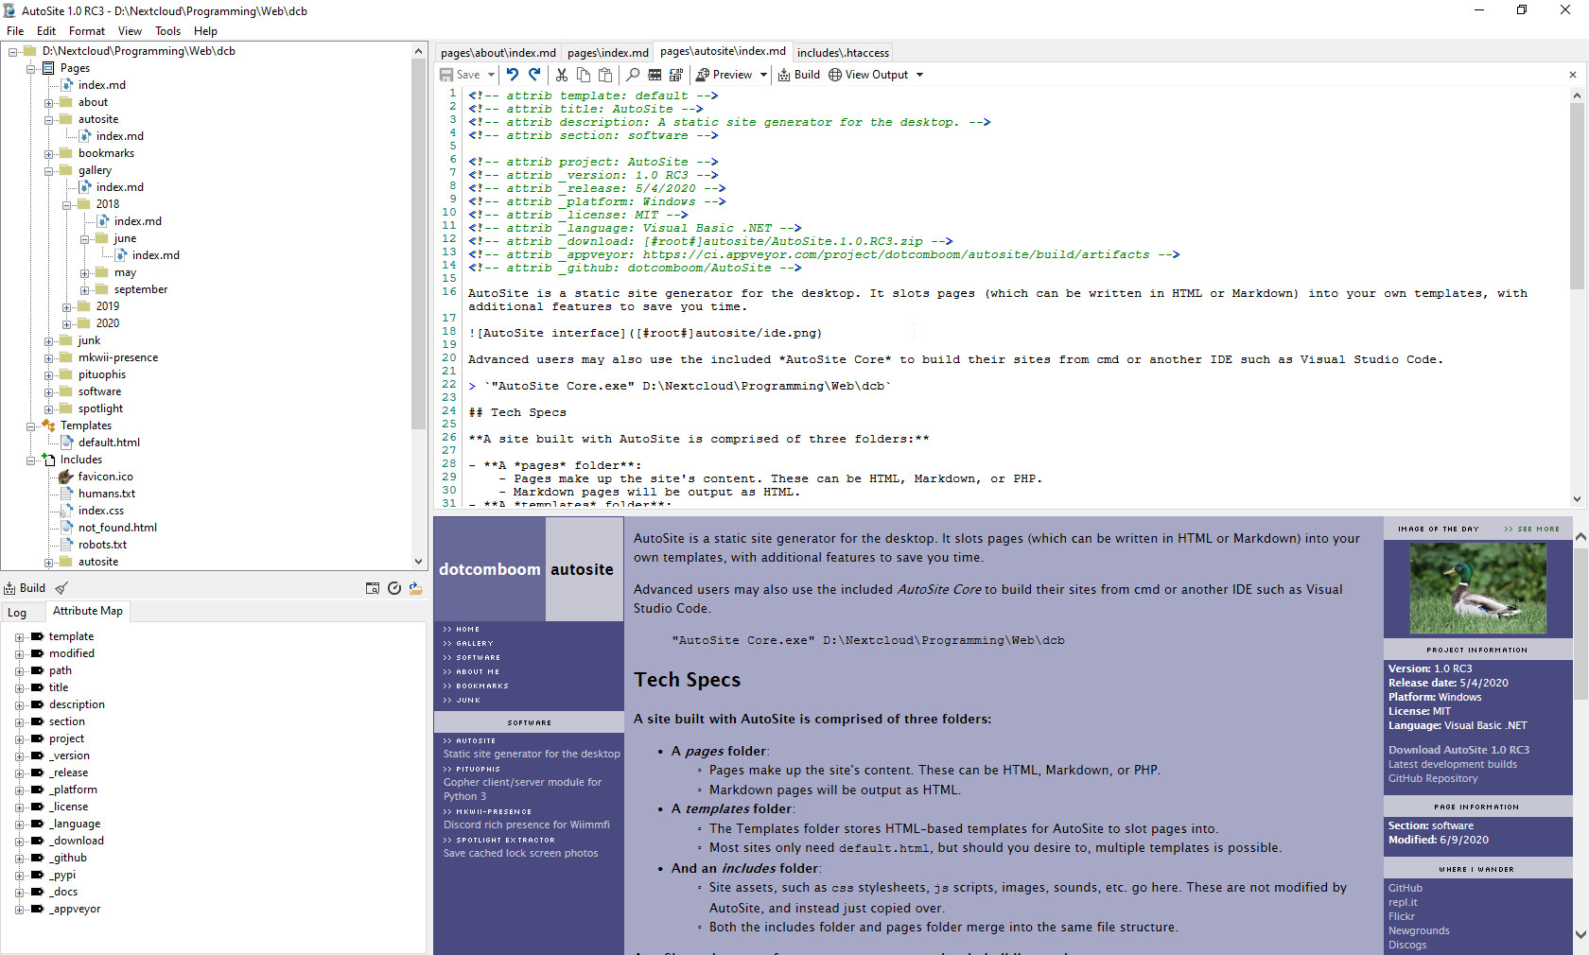This screenshot has width=1589, height=955.
Task: Expand the _appveyor attribute node
Action: pos(19,910)
